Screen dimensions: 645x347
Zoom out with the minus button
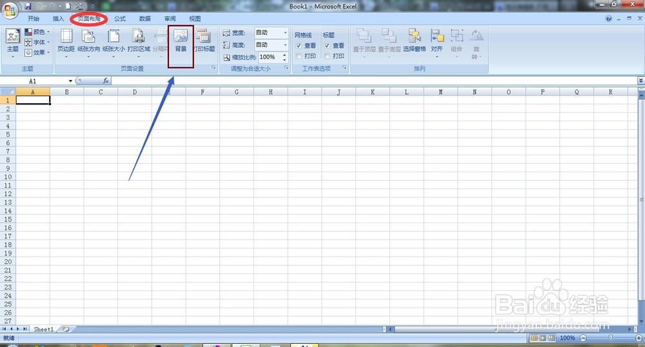[x=583, y=338]
